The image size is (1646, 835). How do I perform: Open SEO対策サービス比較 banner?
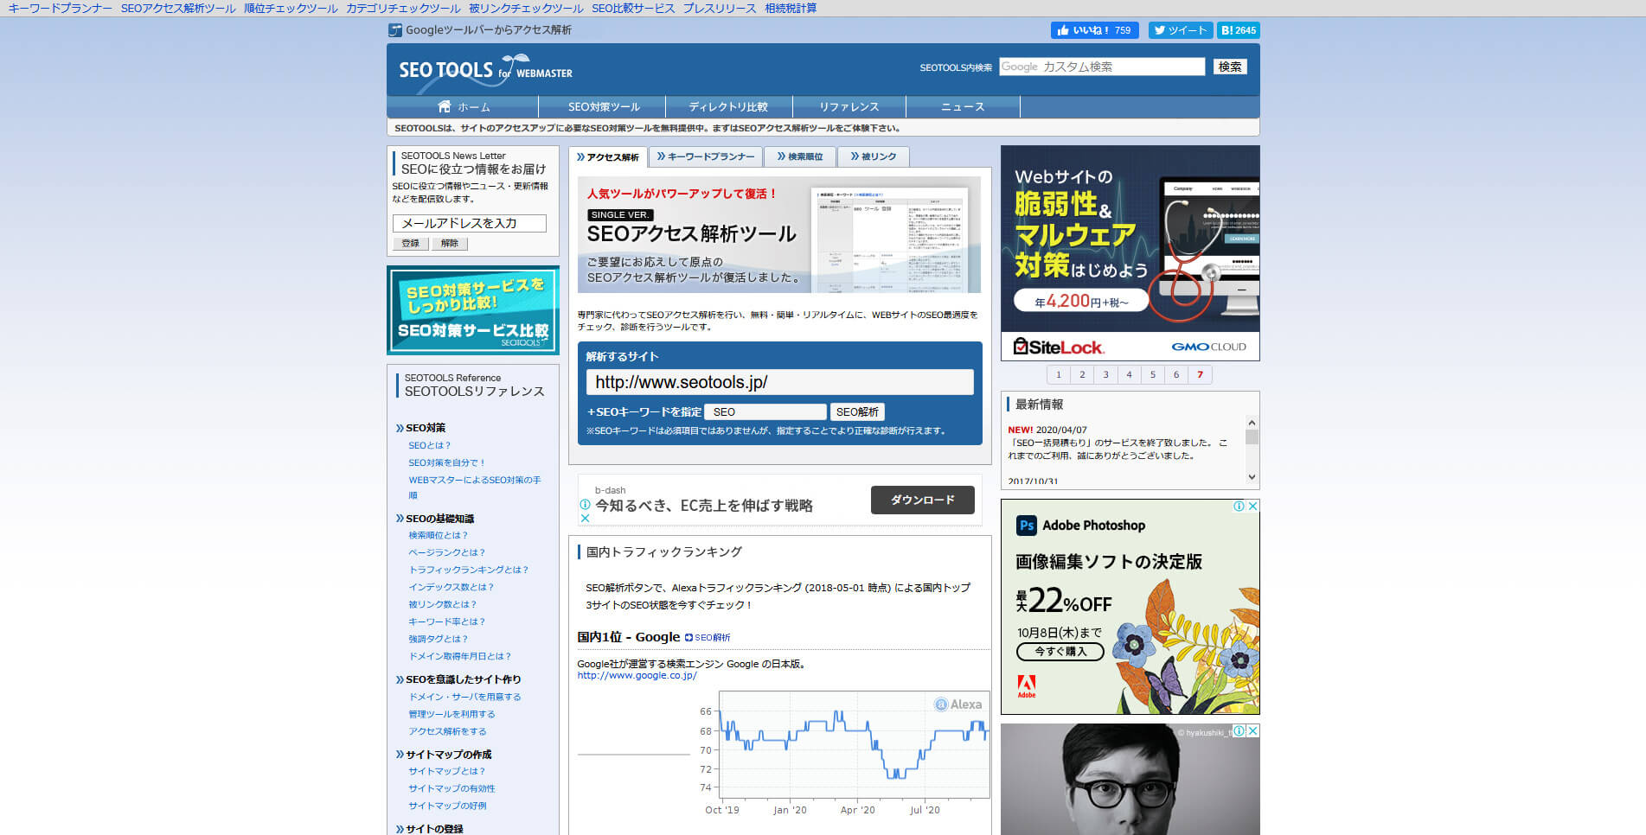click(473, 310)
